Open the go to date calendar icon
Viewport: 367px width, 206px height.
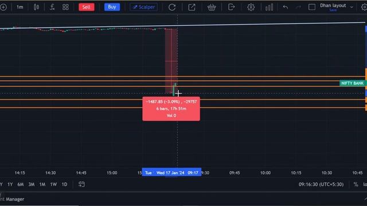click(81, 184)
